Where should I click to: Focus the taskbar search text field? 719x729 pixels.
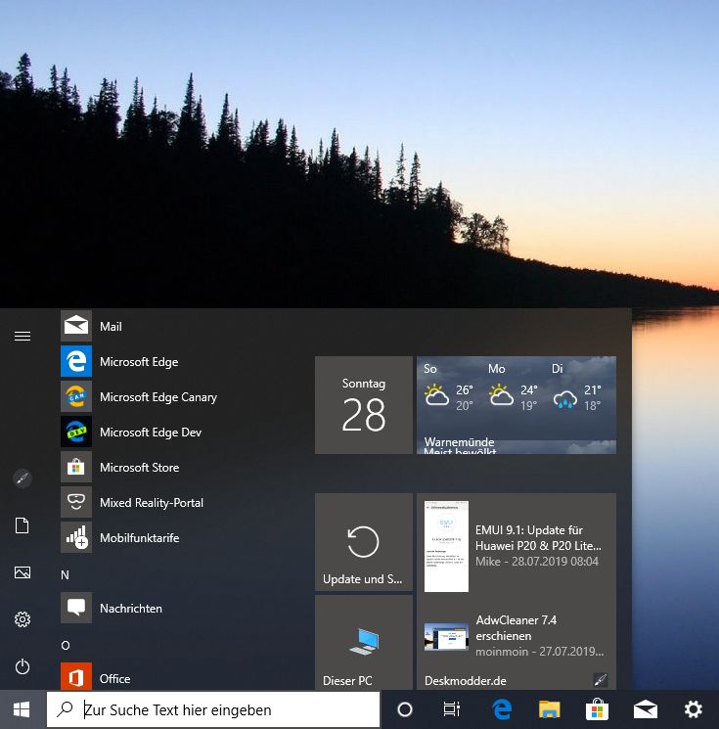[213, 709]
